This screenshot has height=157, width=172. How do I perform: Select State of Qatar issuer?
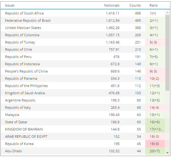[x=16, y=122]
